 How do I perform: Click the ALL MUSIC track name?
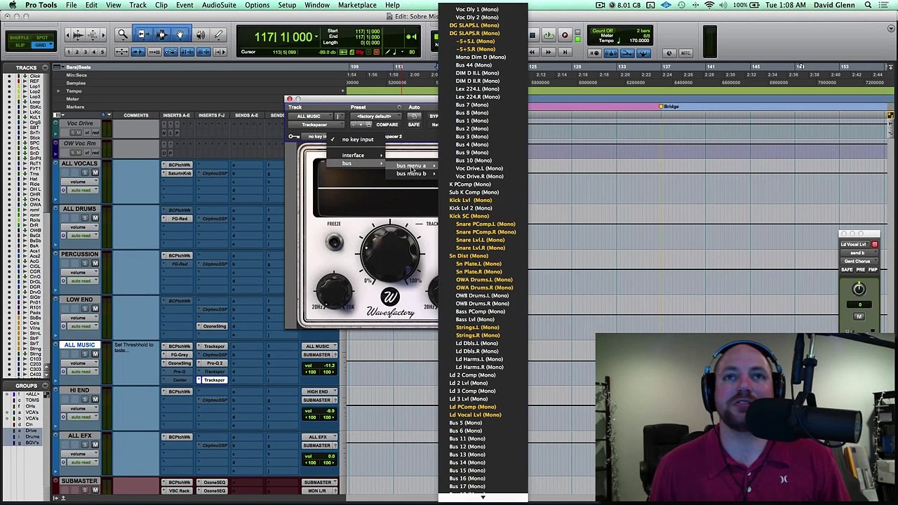(79, 345)
